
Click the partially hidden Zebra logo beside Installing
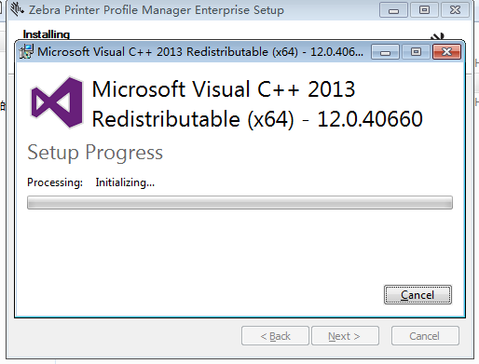coord(438,36)
